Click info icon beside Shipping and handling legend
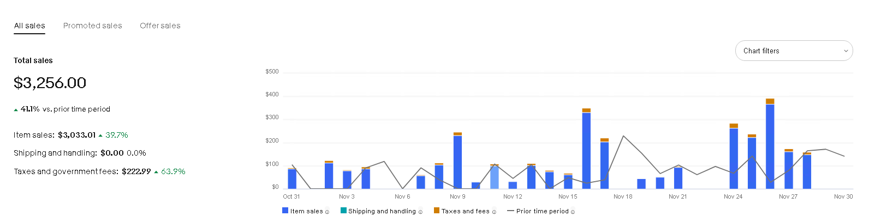The height and width of the screenshot is (222, 869). tap(420, 212)
